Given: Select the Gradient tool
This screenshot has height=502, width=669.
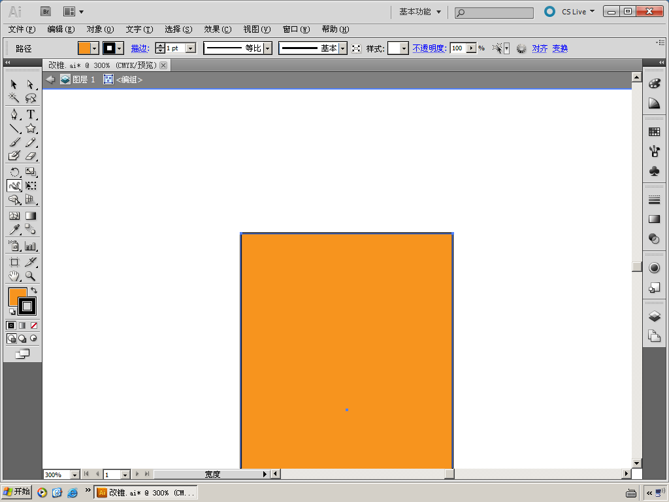Looking at the screenshot, I should point(30,216).
